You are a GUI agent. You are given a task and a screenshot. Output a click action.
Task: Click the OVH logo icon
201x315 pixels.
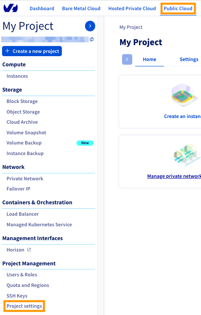[11, 8]
